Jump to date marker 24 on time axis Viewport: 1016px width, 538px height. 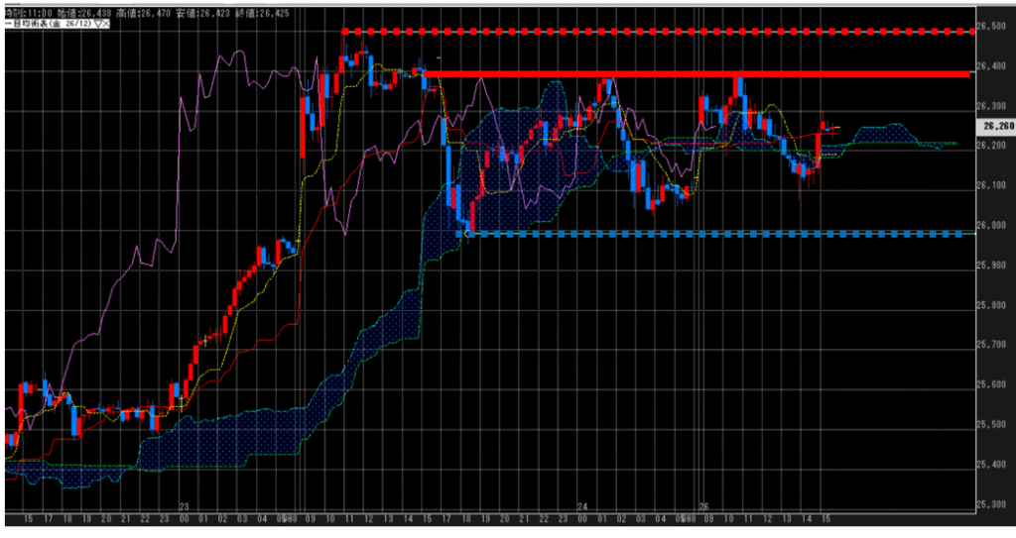582,506
